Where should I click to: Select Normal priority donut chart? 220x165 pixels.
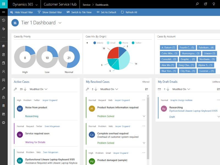(x=69, y=57)
